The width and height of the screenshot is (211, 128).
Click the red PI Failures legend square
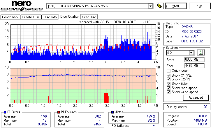tap(59, 112)
